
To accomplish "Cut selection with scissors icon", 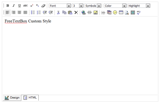I will pos(58,12).
